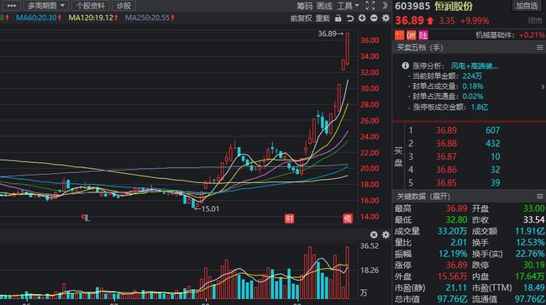Click the Chinese flag market icon
Viewport: 546px width, 305px height.
click(399, 34)
